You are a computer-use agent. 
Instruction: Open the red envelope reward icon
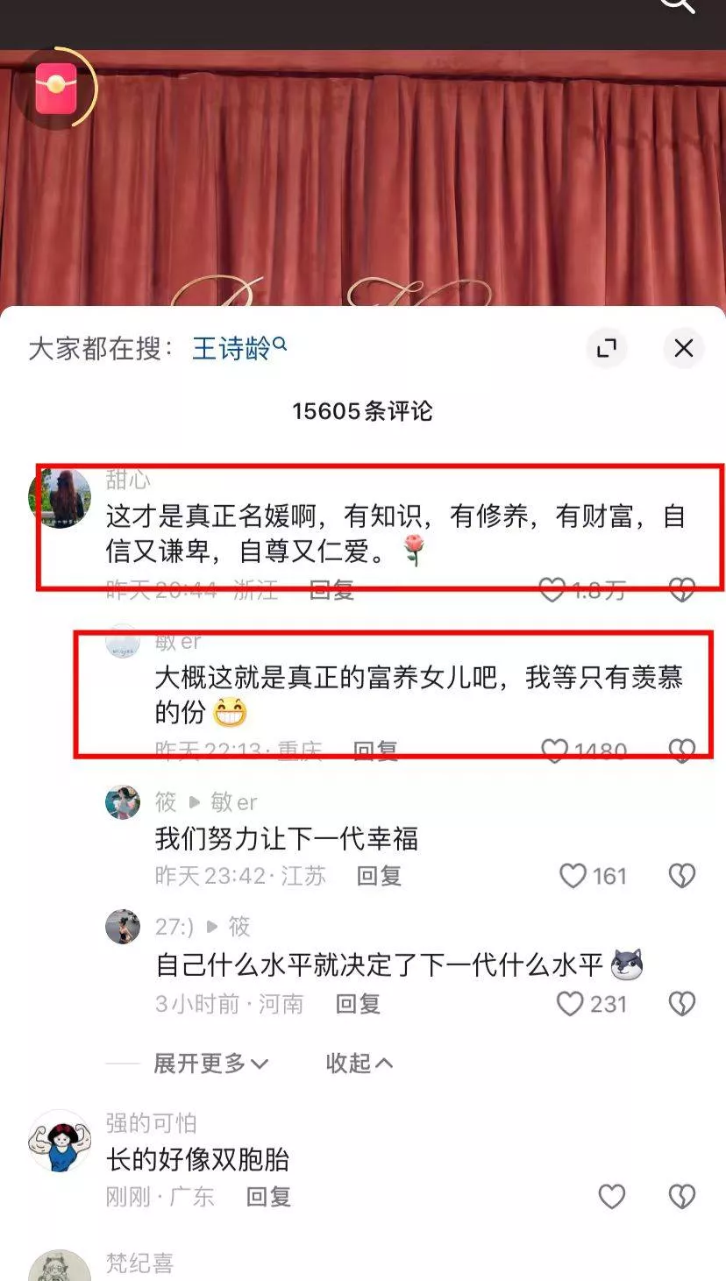click(x=56, y=89)
